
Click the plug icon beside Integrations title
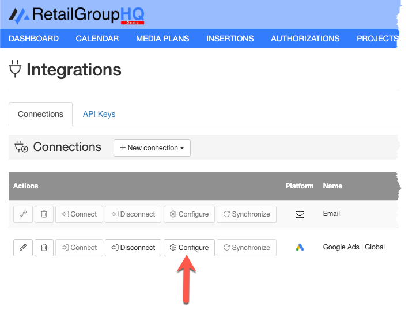click(15, 69)
